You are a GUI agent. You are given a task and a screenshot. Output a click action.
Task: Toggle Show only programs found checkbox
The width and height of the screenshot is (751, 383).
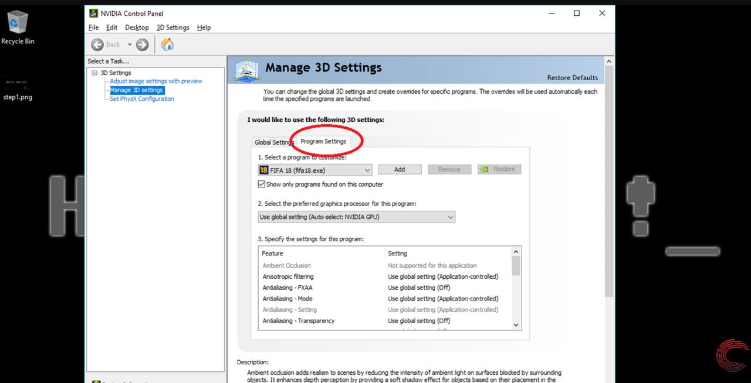(x=262, y=184)
